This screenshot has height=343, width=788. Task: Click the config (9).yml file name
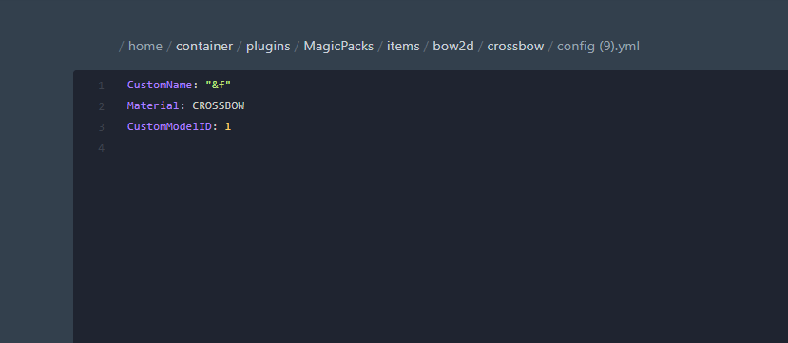pyautogui.click(x=598, y=47)
